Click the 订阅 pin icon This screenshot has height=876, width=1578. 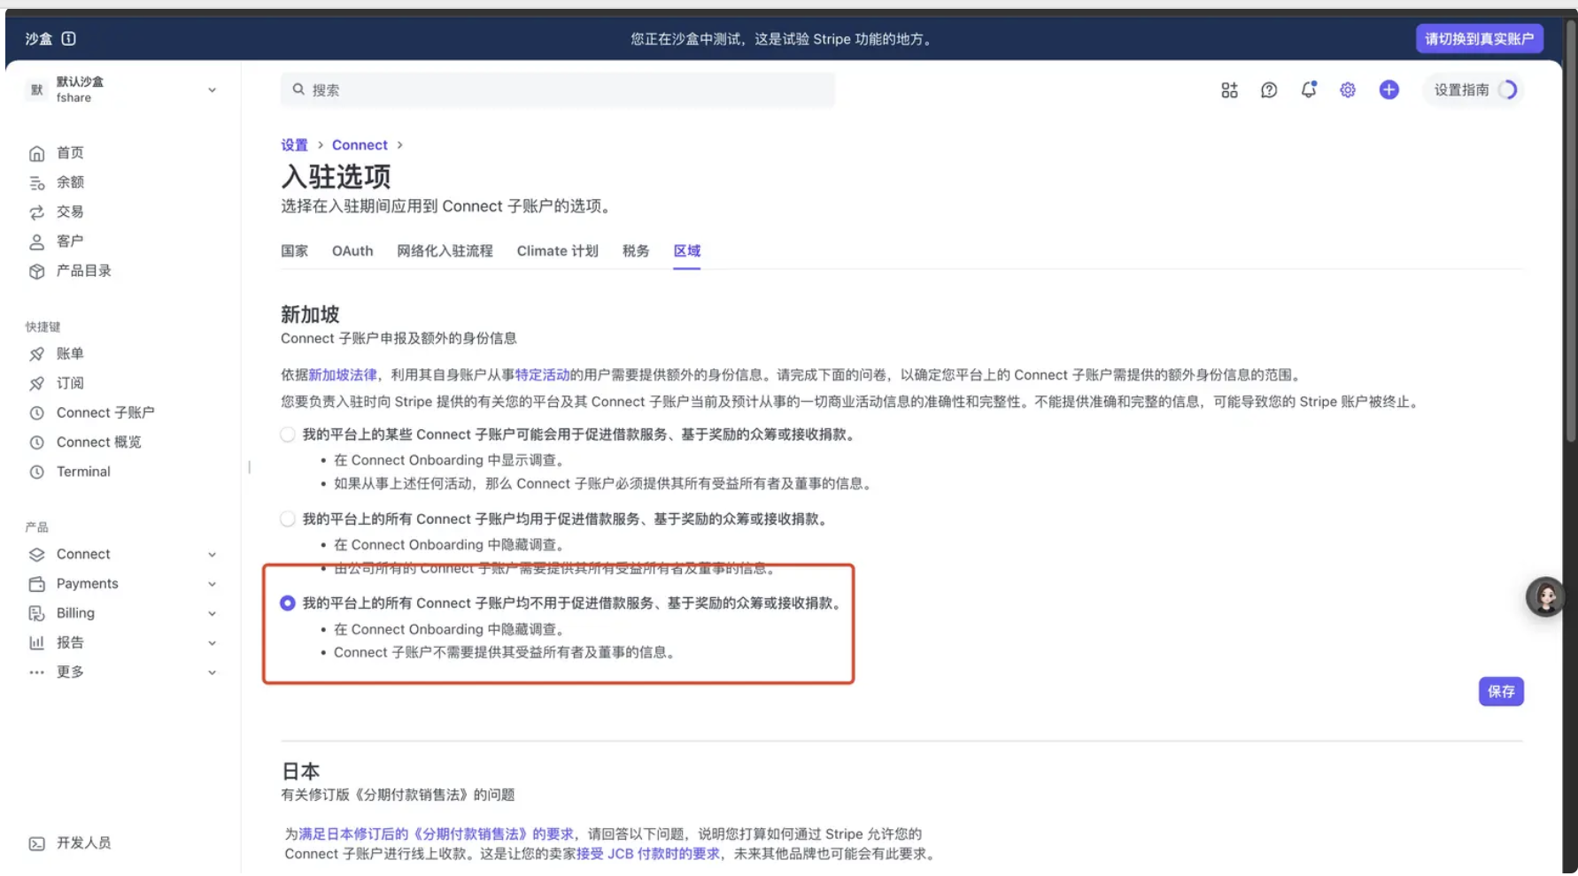tap(36, 383)
